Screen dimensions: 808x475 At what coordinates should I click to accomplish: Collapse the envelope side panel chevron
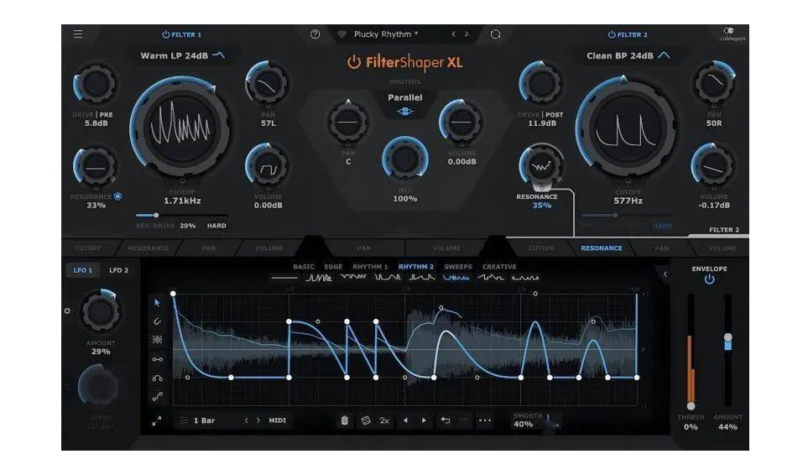click(665, 274)
